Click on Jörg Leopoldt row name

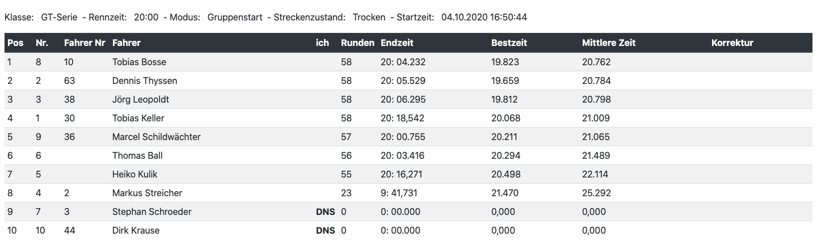tap(140, 99)
